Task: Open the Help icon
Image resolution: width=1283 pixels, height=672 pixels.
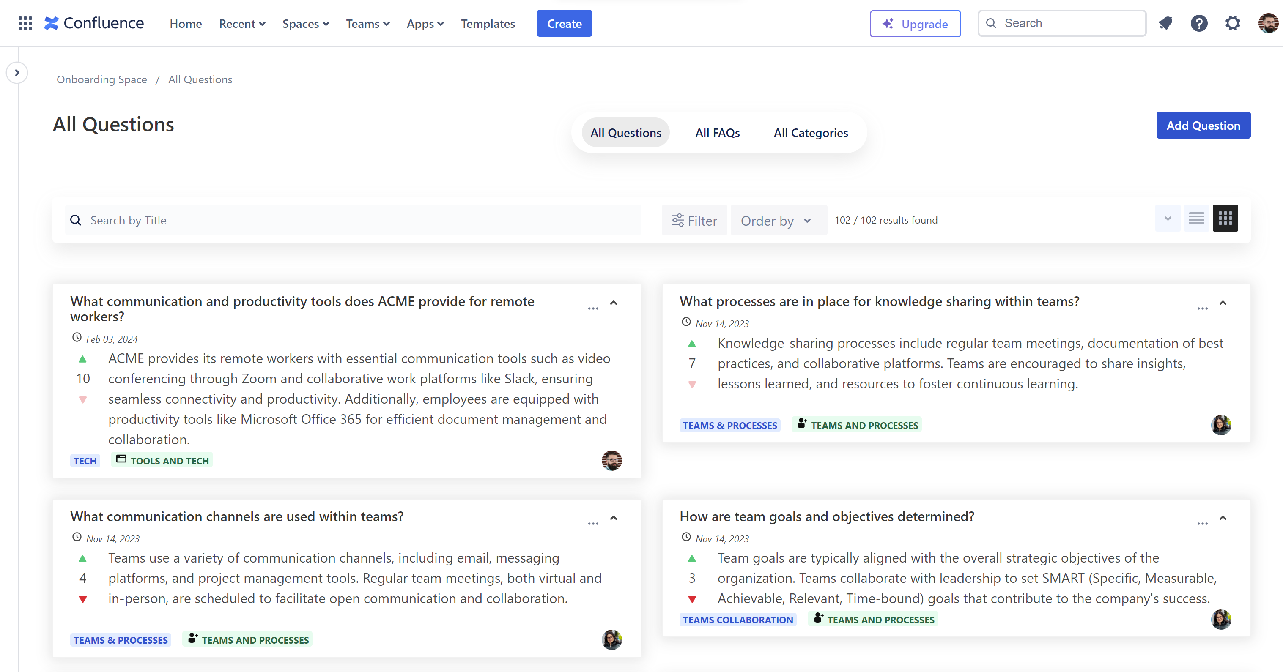Action: point(1199,23)
